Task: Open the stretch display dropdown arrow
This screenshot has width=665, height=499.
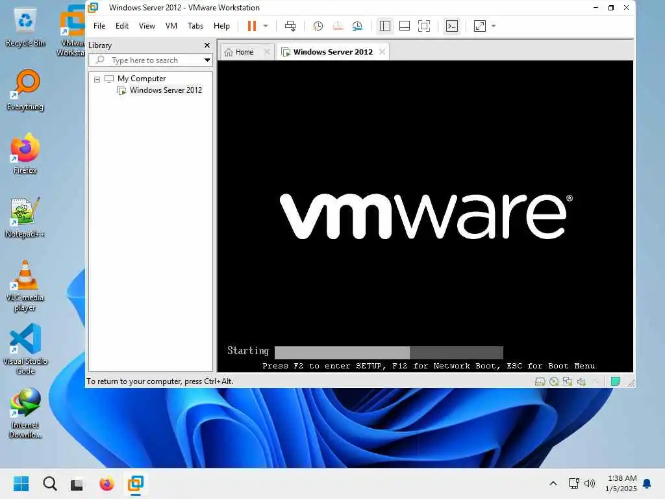Action: (x=494, y=26)
